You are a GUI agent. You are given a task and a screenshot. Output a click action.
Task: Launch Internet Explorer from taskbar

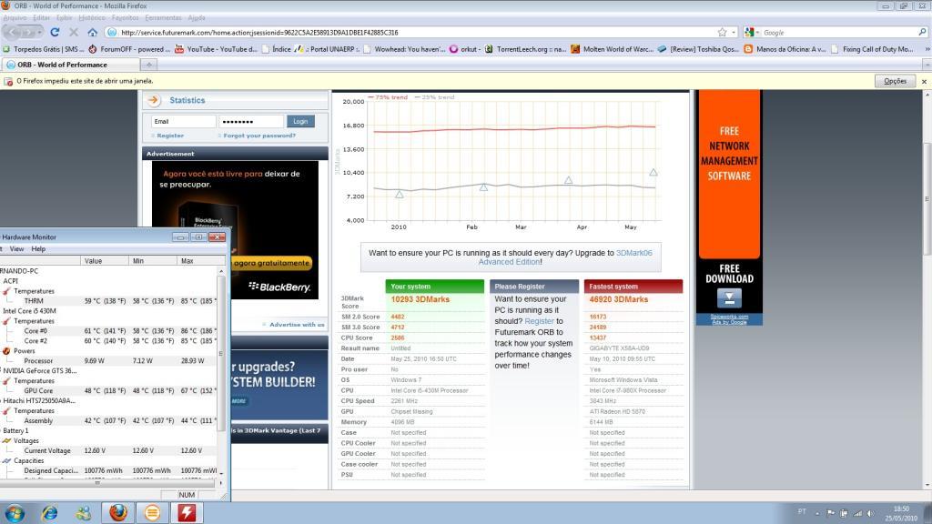(49, 513)
